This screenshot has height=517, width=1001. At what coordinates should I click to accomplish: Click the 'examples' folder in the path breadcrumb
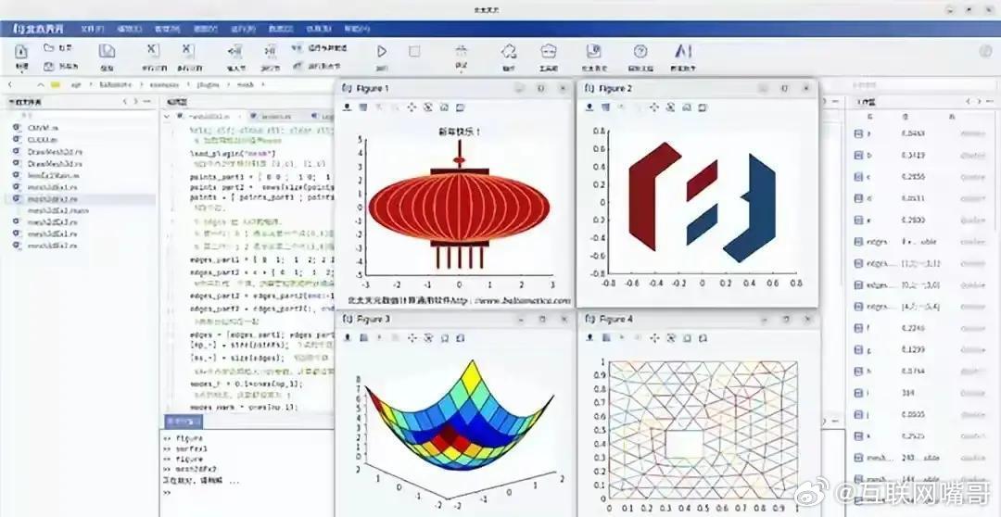[x=164, y=84]
